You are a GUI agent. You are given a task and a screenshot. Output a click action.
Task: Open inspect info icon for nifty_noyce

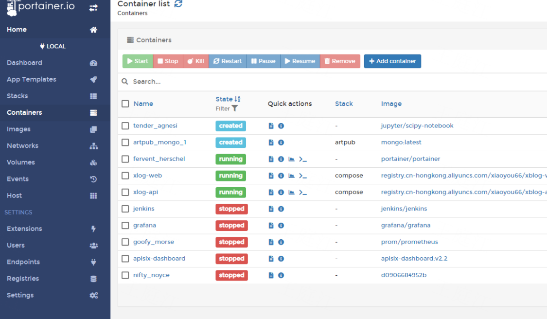click(281, 275)
